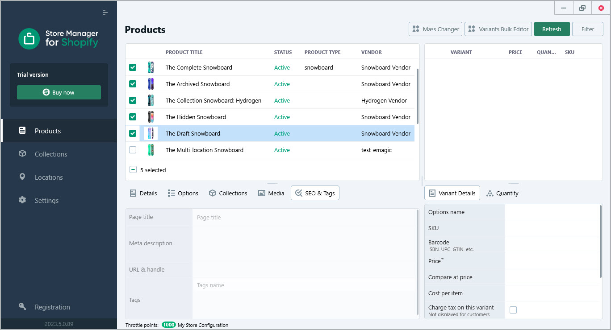611x330 pixels.
Task: Switch to the Details tab
Action: click(143, 193)
